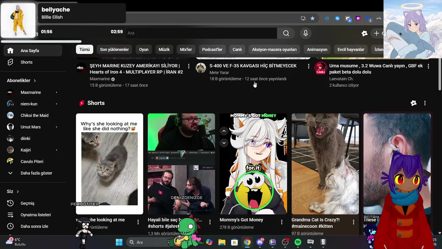Open options for ŞEYH MARINE video

(189, 66)
